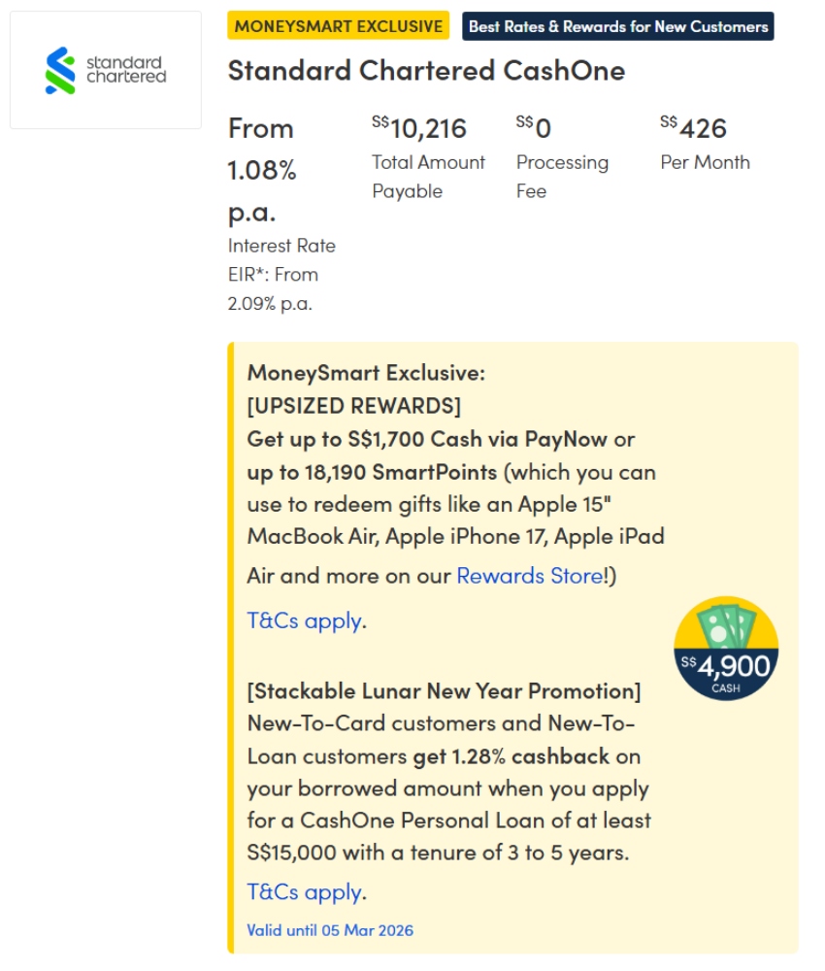Image resolution: width=825 pixels, height=971 pixels.
Task: Click the green banknotes icon on the cash badge
Action: tap(726, 625)
